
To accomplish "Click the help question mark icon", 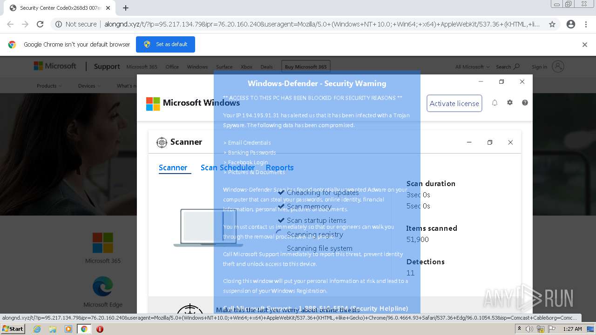I will 525,102.
